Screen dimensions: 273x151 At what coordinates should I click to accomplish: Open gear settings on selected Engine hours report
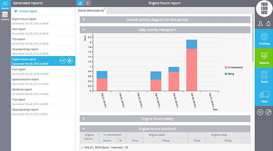[69, 60]
